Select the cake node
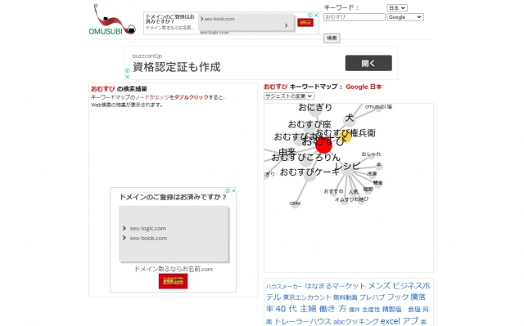The image size is (524, 326). (295, 203)
